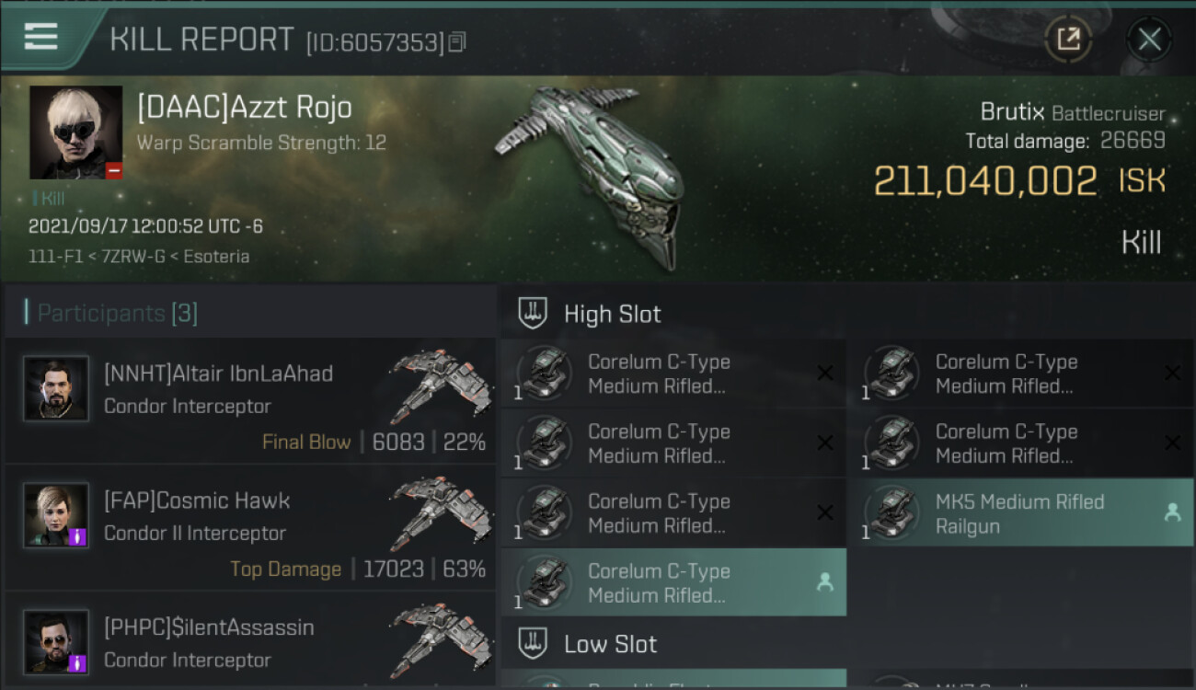This screenshot has height=690, width=1196.
Task: Click the High Slot shield icon
Action: click(x=533, y=313)
